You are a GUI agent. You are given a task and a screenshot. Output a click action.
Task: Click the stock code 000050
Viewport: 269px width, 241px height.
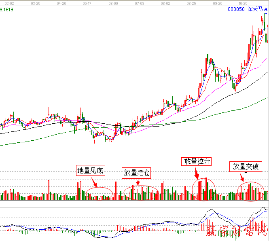236,9
